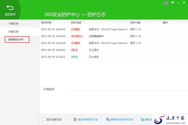This screenshot has width=188, height=125.
Task: Click 复制选中的防护日志 link
Action: [x=122, y=119]
